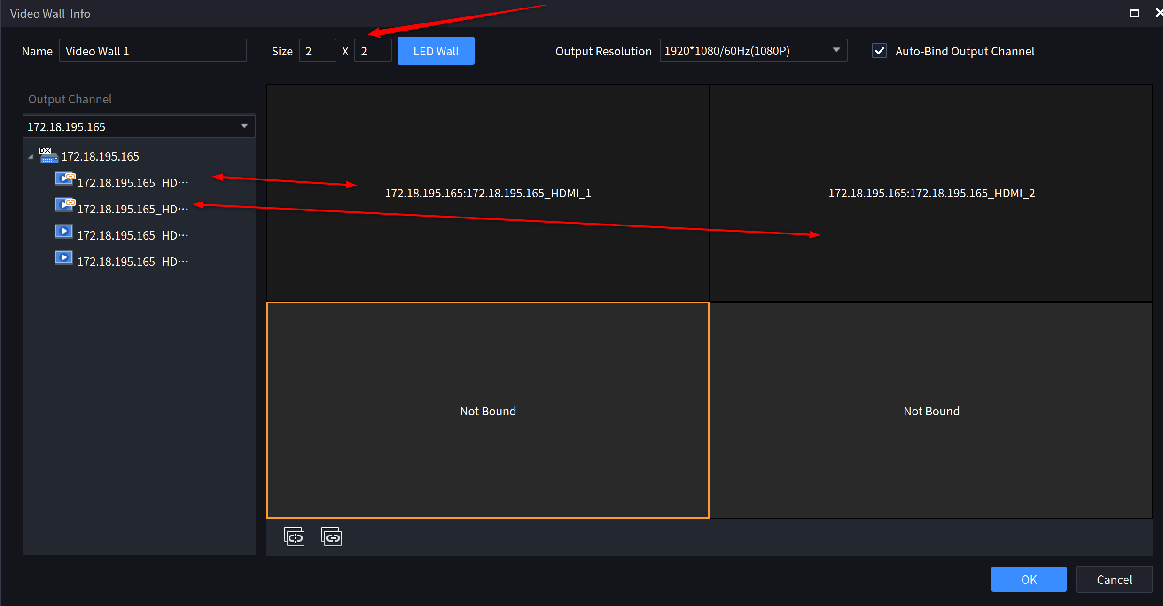The height and width of the screenshot is (606, 1163).
Task: Select the Video Wall Info title bar
Action: pyautogui.click(x=50, y=13)
